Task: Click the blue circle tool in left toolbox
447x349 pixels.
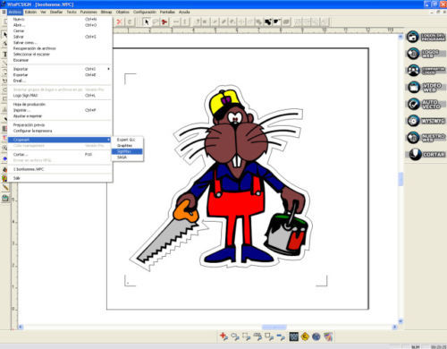Action: [x=4, y=158]
